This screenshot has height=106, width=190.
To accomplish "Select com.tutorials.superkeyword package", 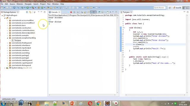I will point(22,63).
